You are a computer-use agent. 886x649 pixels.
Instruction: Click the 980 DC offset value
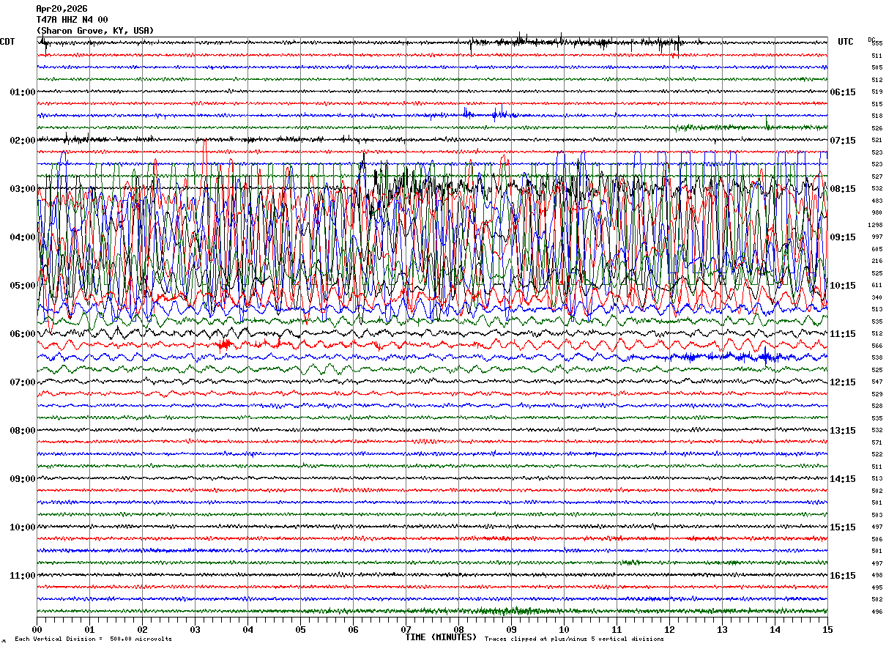(876, 212)
